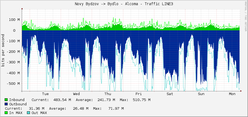Click the outbound current value '31.36 M'
This screenshot has height=117, width=248.
36,109
